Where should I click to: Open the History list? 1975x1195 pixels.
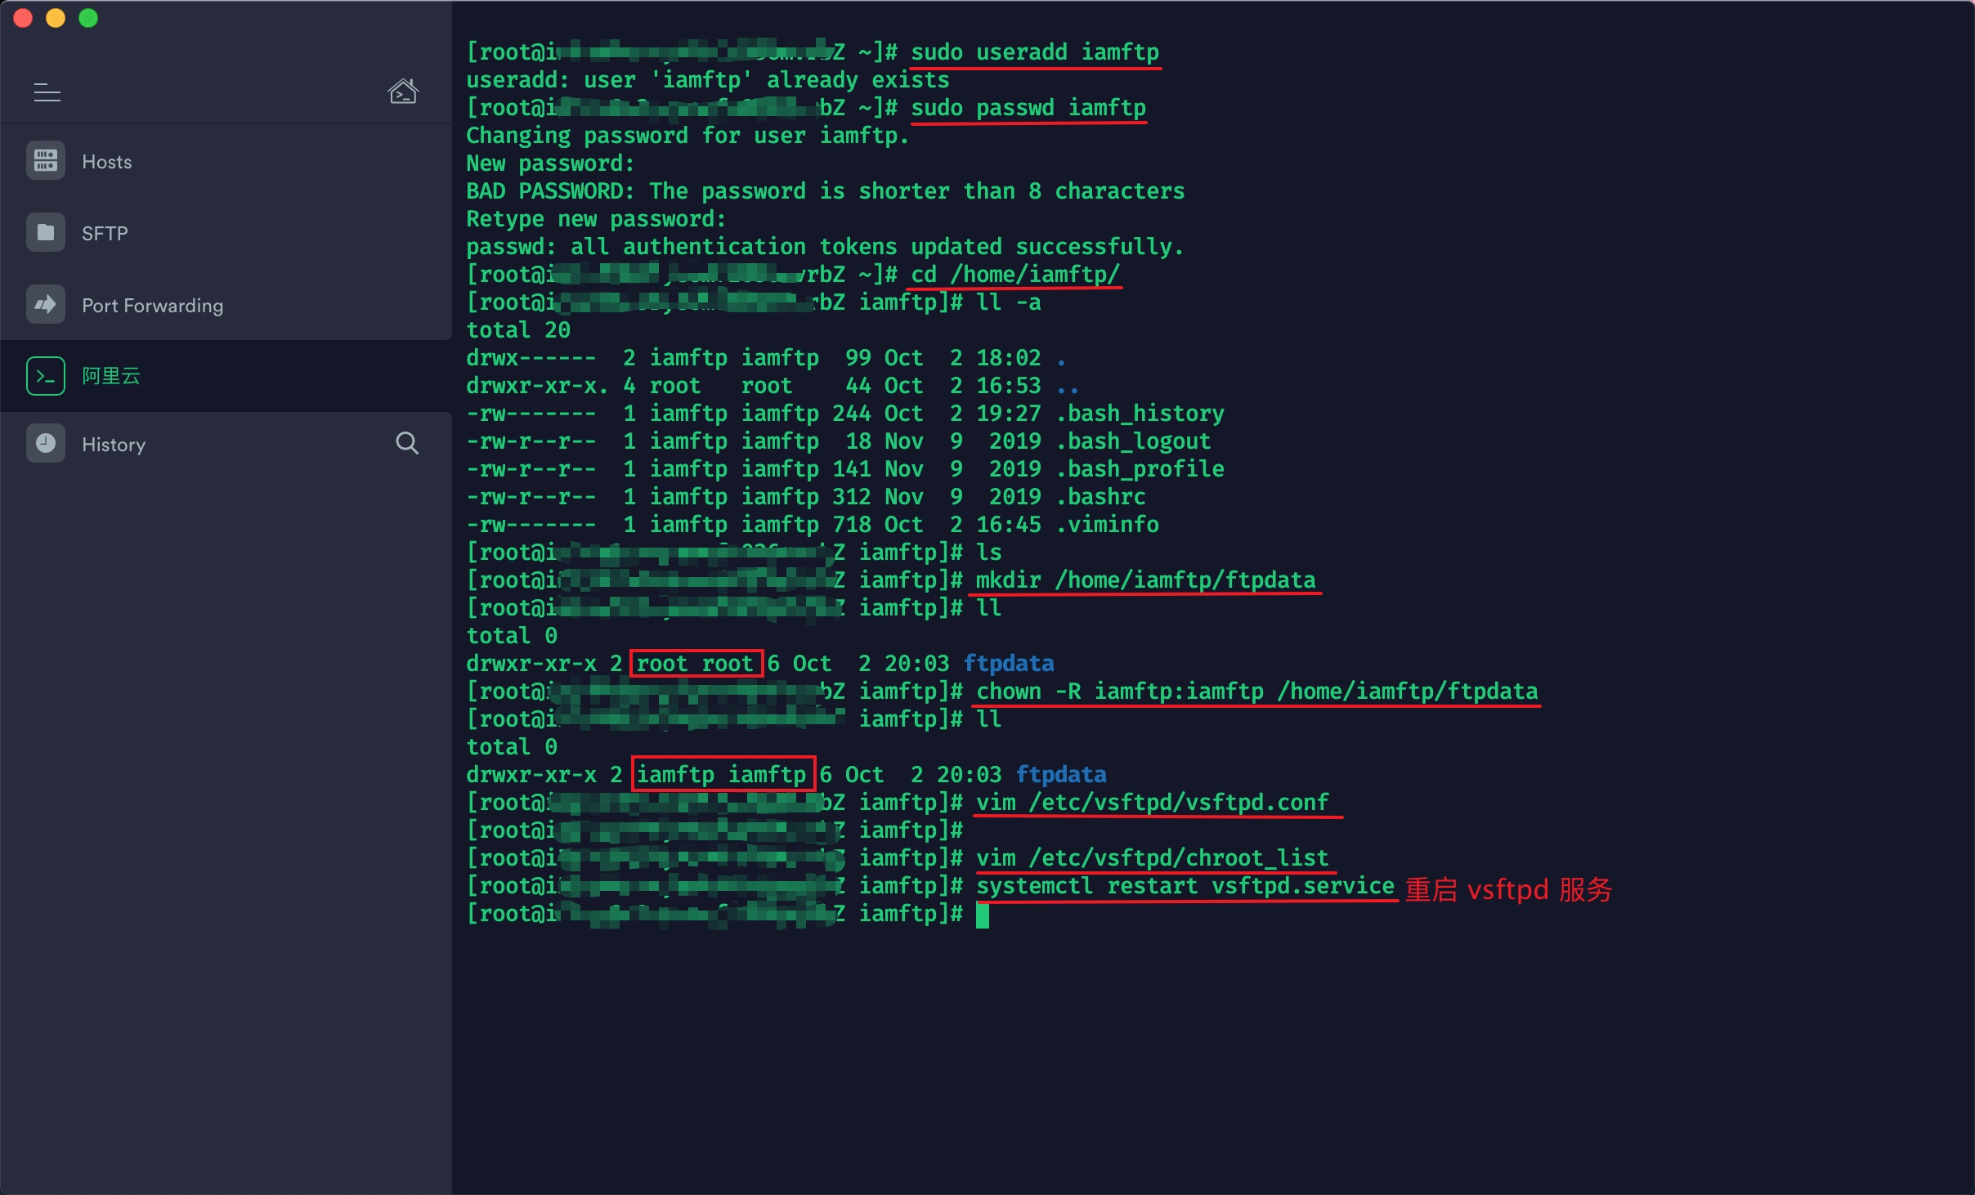(x=114, y=445)
